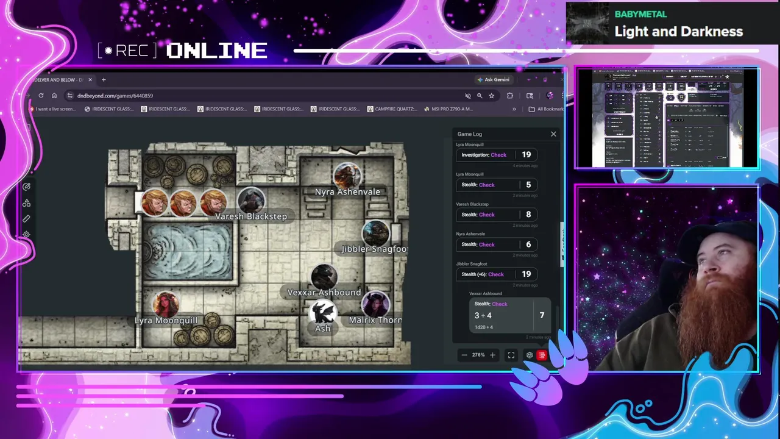780x439 pixels.
Task: Open Nyra Ashenvale's Stealth Check result 6
Action: coord(497,244)
